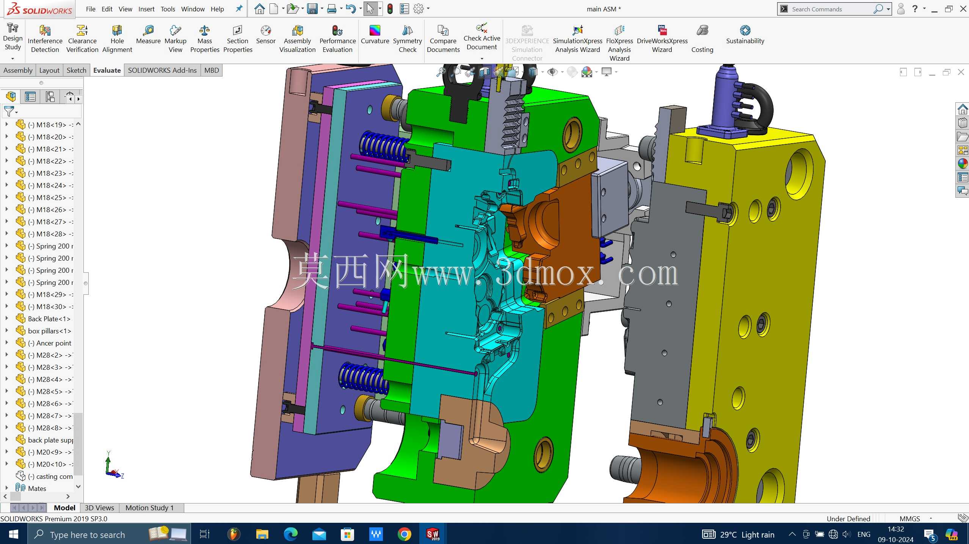The height and width of the screenshot is (544, 969).
Task: Switch to the Sketch tab
Action: (77, 70)
